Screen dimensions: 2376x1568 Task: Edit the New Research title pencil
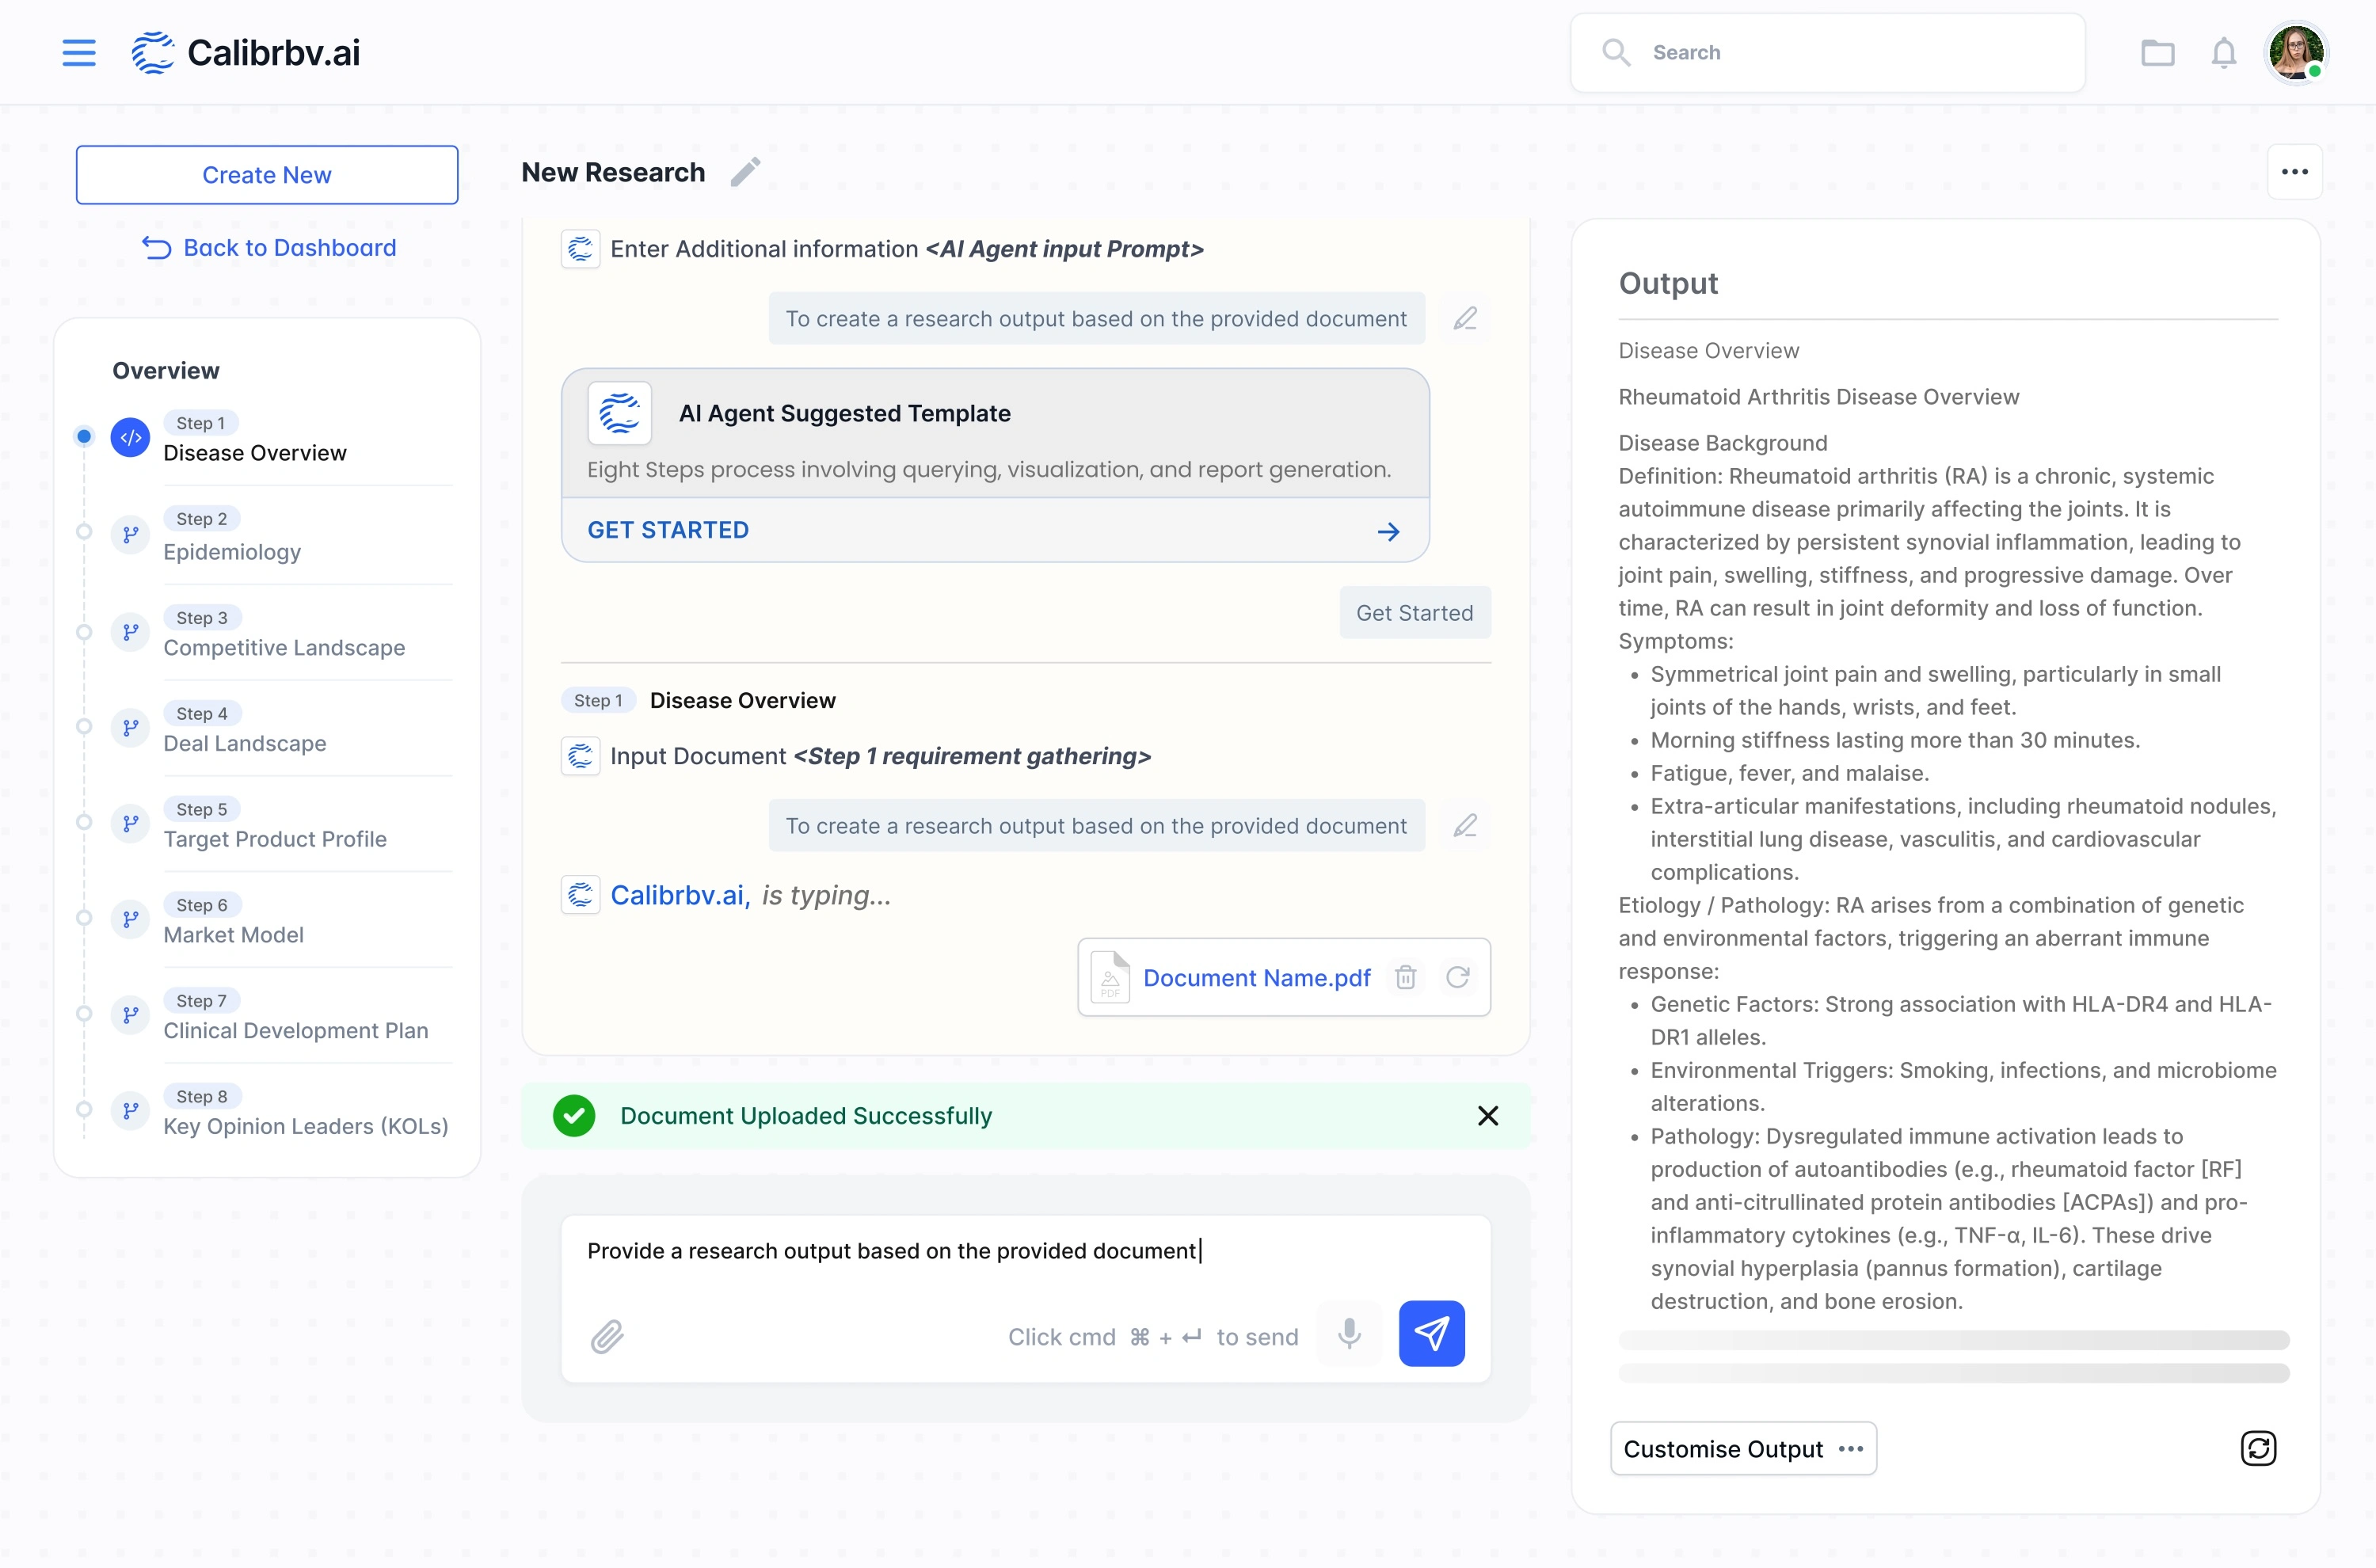coord(745,172)
